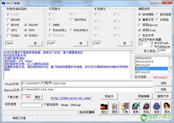This screenshot has width=174, height=123.
Task: Select ATtiny2313 in the chip list
Action: 151,61
